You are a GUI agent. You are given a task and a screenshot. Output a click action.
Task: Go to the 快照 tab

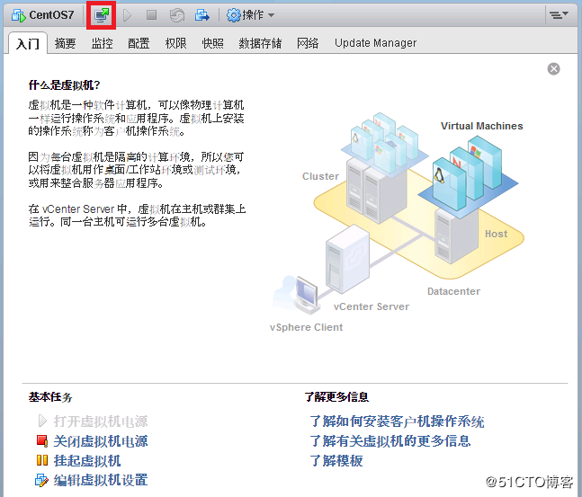(x=212, y=43)
